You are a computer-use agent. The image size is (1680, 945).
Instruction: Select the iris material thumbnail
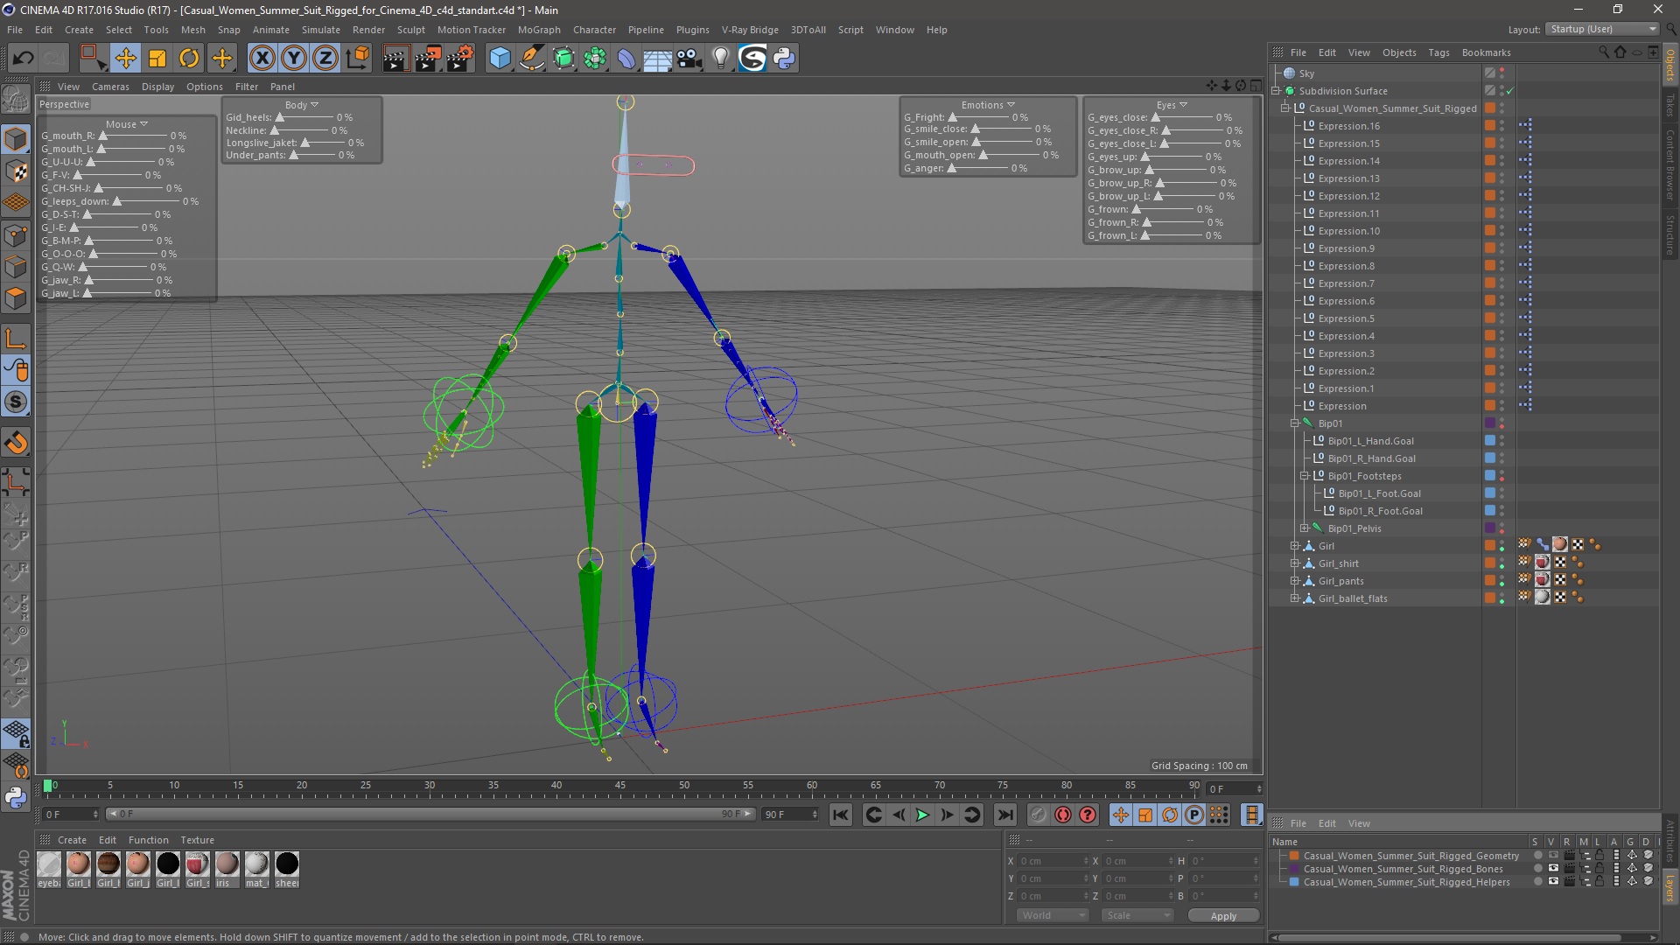(227, 864)
